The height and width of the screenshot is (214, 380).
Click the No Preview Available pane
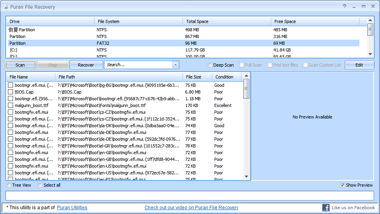coord(312,126)
